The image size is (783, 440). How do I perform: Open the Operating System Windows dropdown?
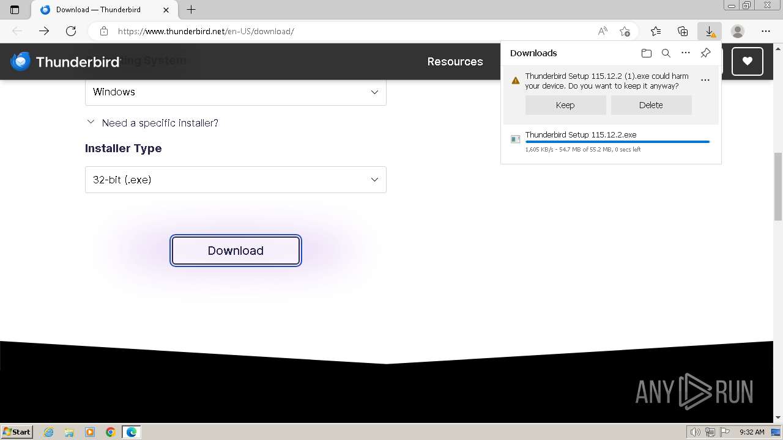click(236, 92)
